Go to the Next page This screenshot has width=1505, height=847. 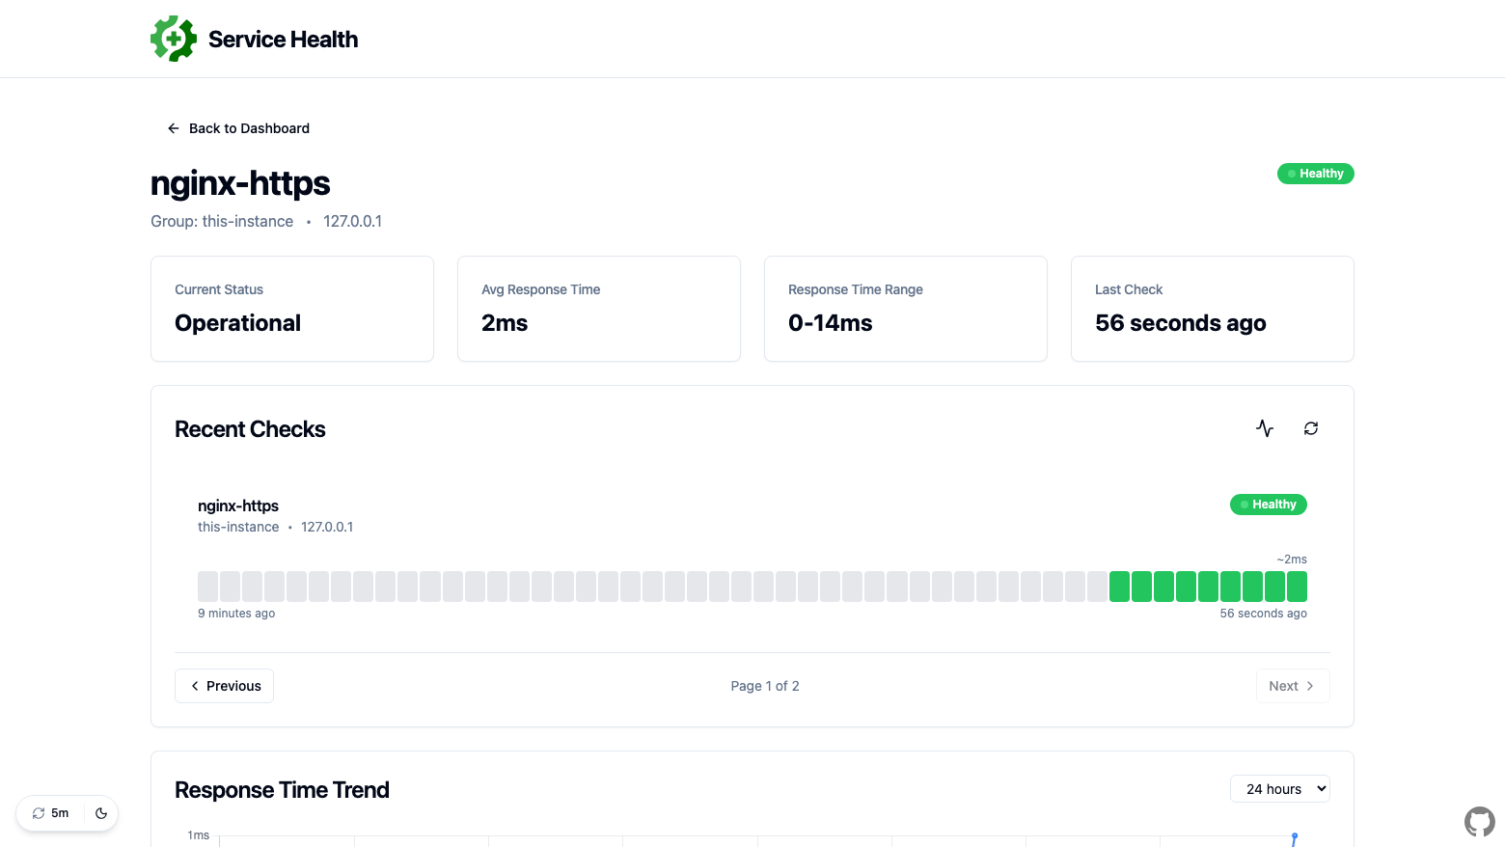pyautogui.click(x=1293, y=686)
